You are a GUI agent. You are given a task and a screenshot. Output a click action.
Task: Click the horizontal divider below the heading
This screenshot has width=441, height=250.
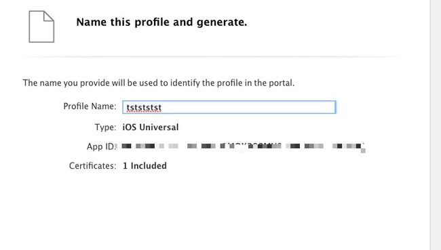[213, 57]
